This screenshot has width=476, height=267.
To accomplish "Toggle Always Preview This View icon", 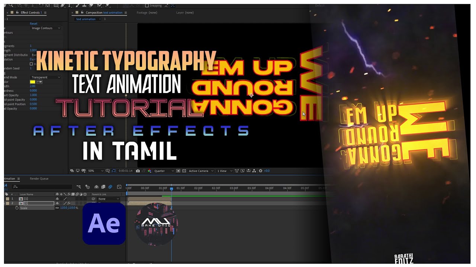I will tap(72, 171).
